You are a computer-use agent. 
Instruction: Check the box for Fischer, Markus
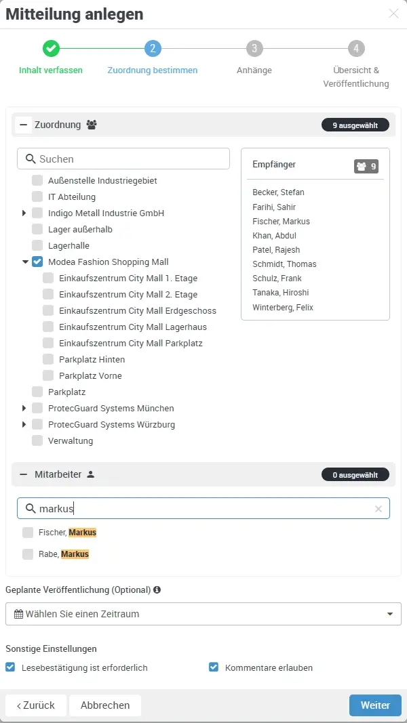(x=28, y=533)
